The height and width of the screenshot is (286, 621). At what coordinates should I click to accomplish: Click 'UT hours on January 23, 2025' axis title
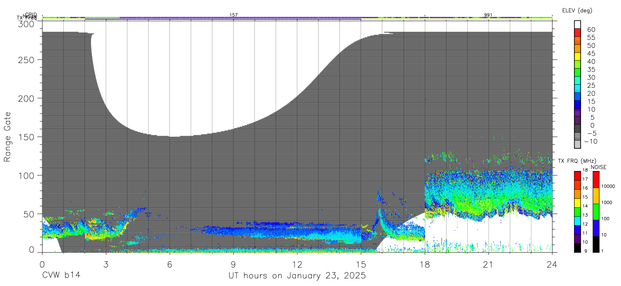pos(296,276)
